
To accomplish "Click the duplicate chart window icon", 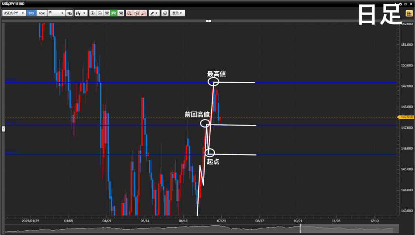I will point(165,13).
